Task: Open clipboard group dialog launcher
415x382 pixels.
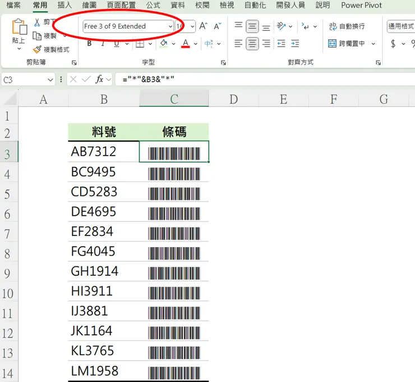Action: point(74,62)
